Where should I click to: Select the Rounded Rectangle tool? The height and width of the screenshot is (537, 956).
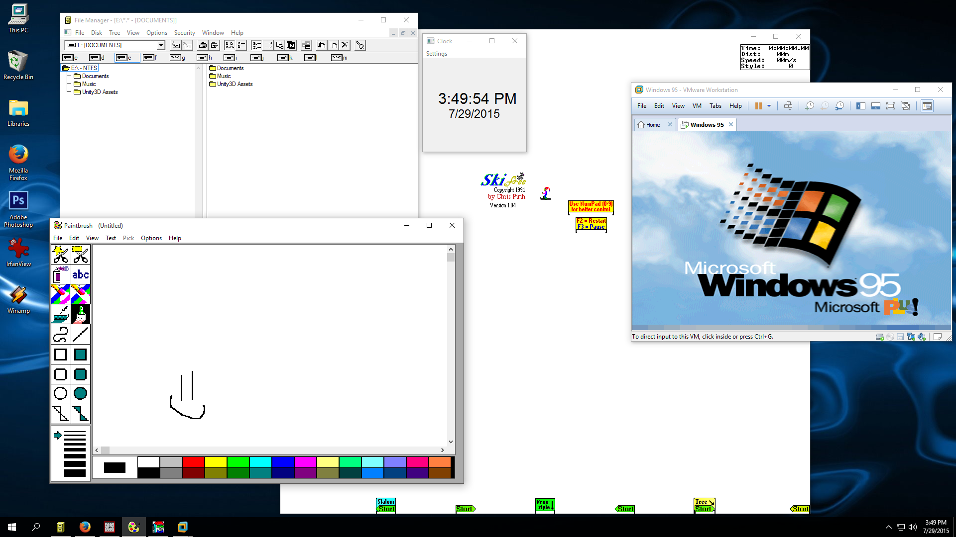[x=60, y=374]
